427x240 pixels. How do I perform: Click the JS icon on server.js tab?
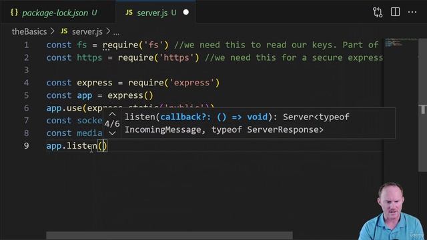click(129, 12)
